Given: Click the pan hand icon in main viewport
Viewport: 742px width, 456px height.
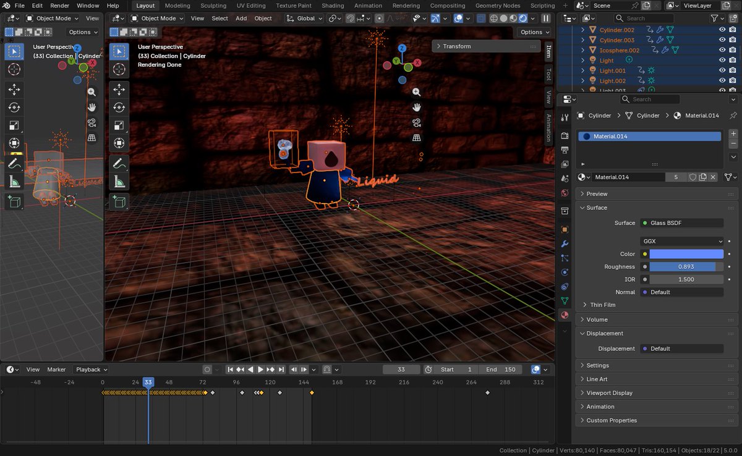Looking at the screenshot, I should tap(416, 108).
